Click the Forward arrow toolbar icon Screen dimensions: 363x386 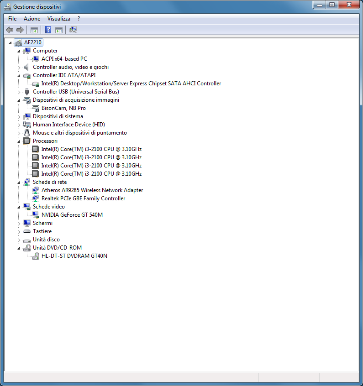click(x=20, y=30)
